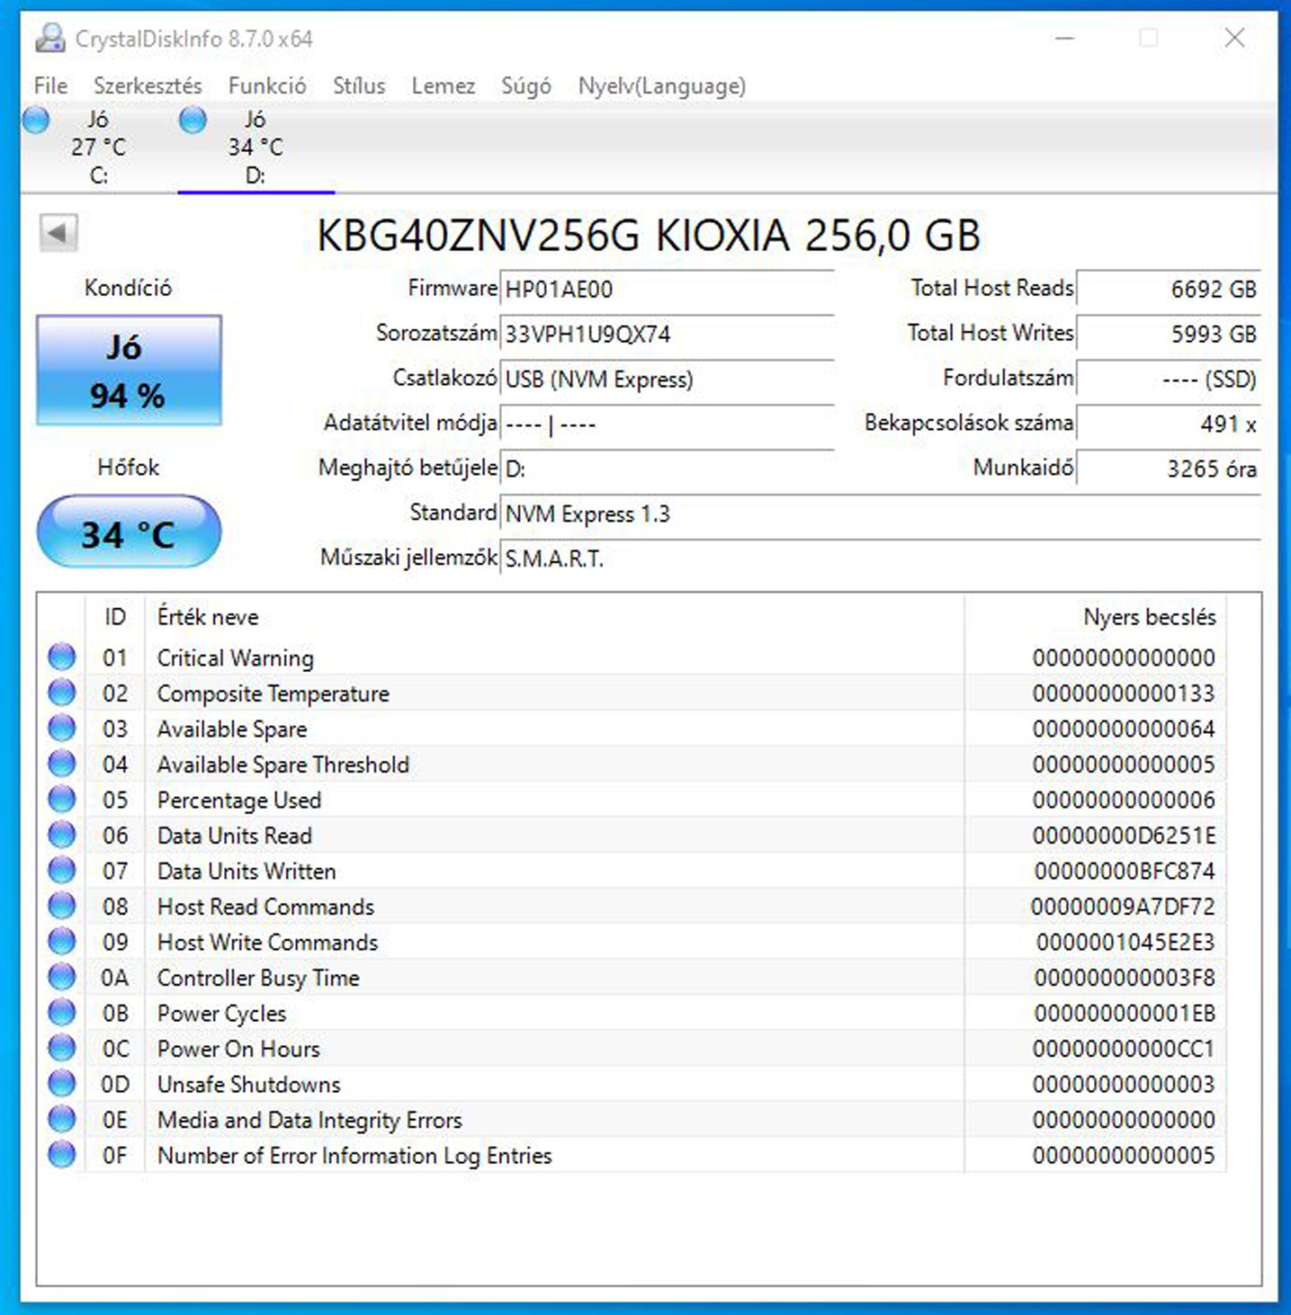Click the Fordulatszám value ---- (SSD)

(x=1169, y=379)
